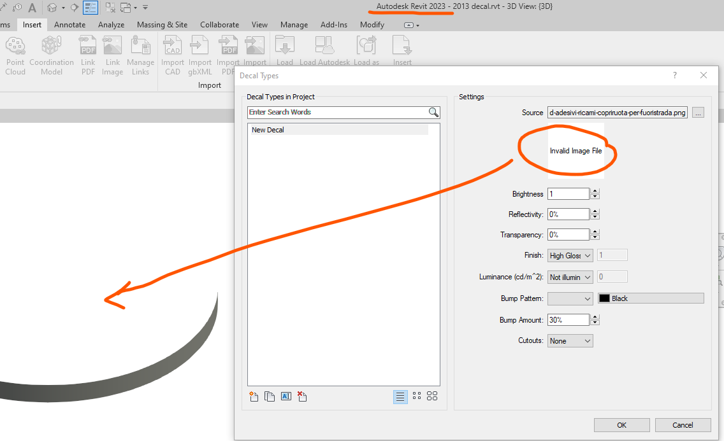Viewport: 724px width, 441px height.
Task: Click the Point Cloud ribbon icon
Action: click(x=15, y=46)
